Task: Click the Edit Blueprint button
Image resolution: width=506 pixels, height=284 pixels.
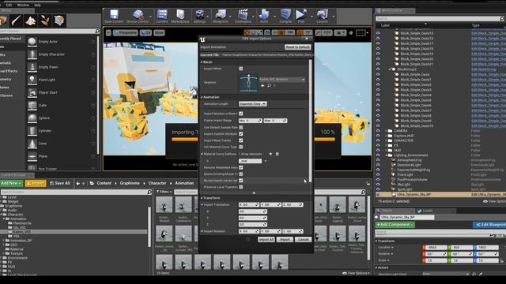Action: tap(489, 224)
